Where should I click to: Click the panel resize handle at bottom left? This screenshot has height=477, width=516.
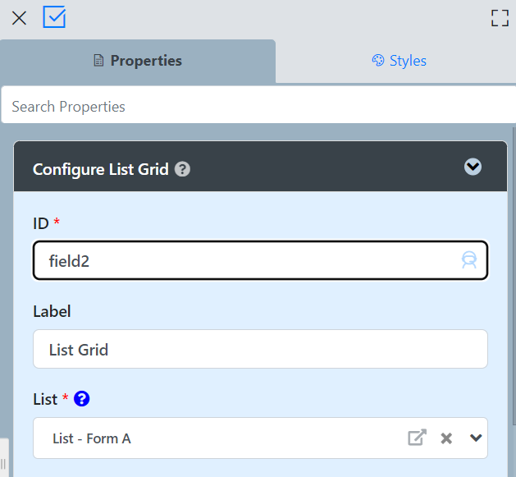tap(3, 464)
